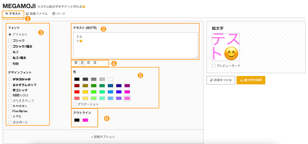Pick the aquamarine text color swatch
Image resolution: width=308 pixels, height=144 pixels.
click(x=102, y=98)
